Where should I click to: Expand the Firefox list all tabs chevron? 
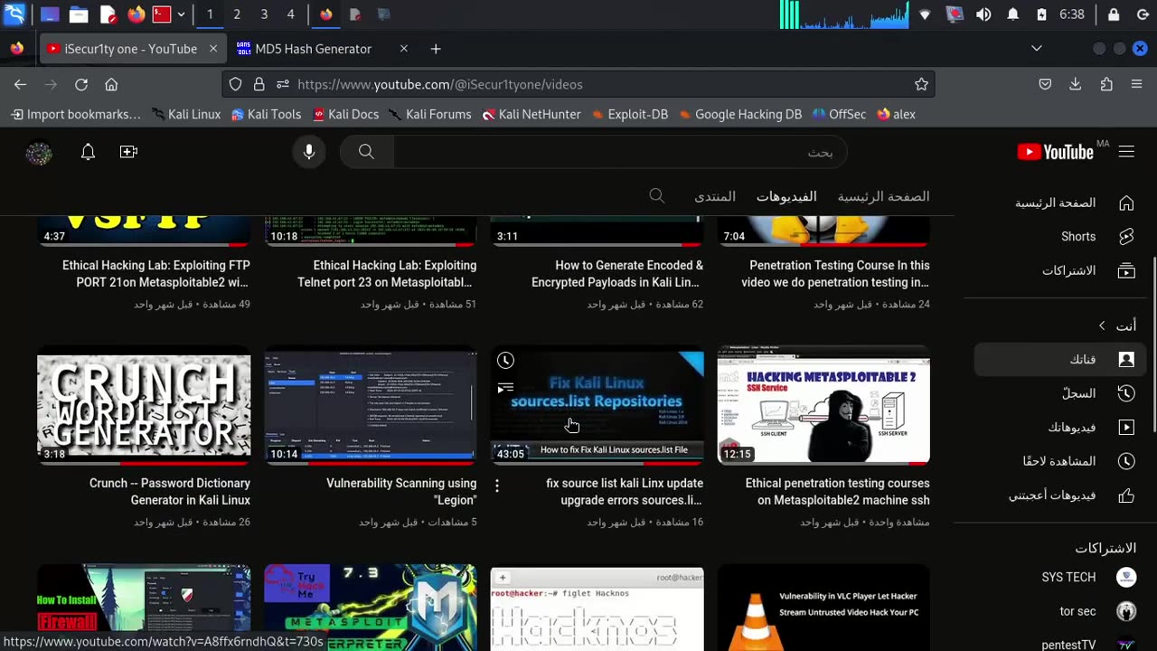point(1037,49)
